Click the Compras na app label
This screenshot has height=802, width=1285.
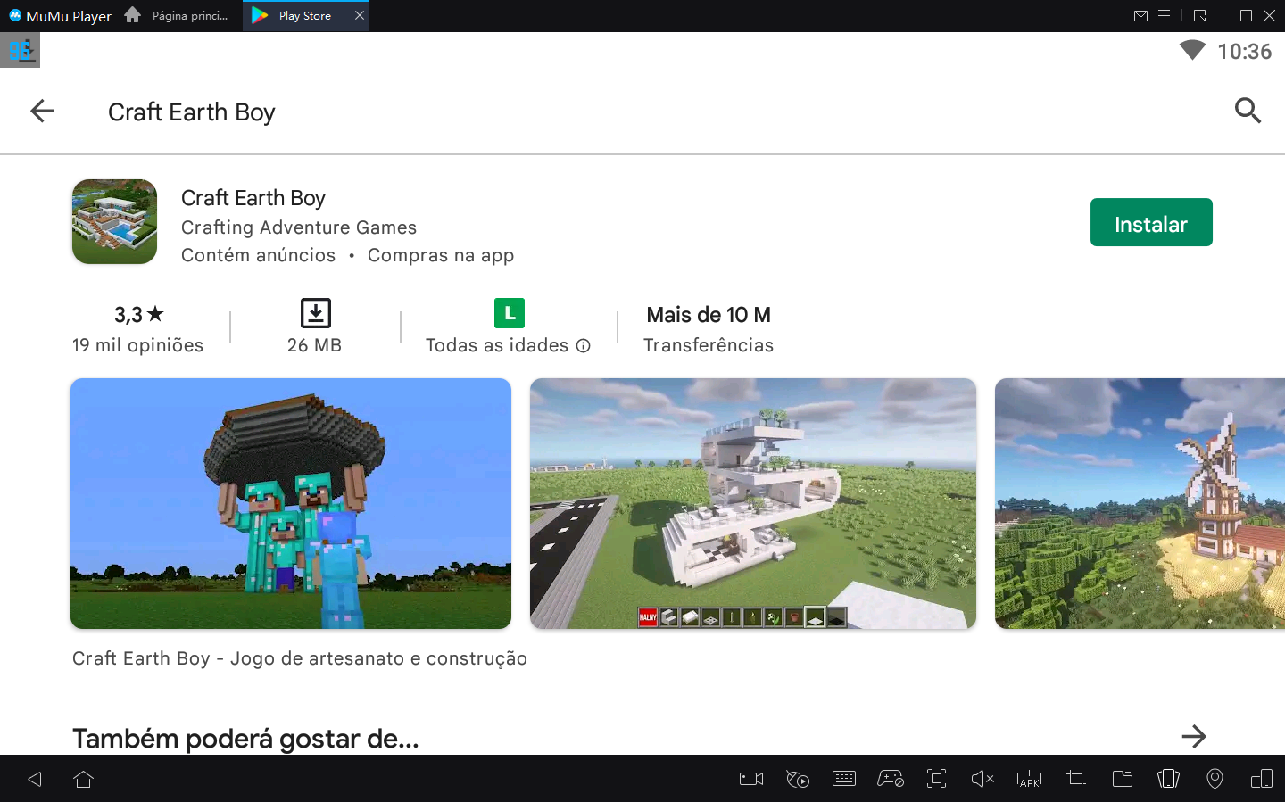pos(441,255)
